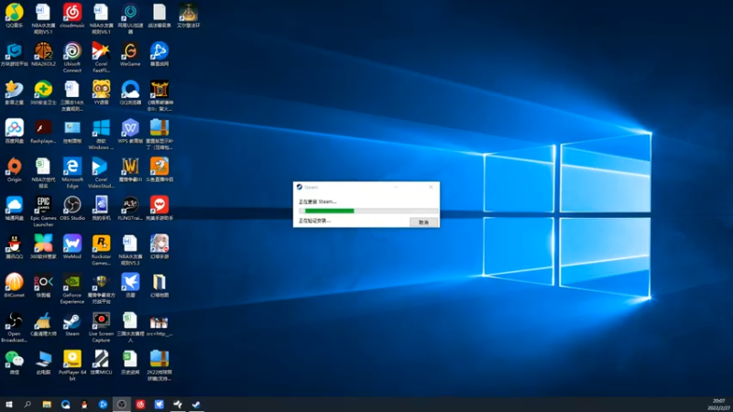The height and width of the screenshot is (412, 733).
Task: Open the Live Screen Capture desktop icon
Action: click(101, 328)
